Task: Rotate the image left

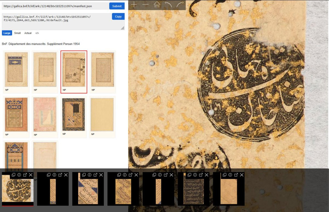Action: [x=168, y=5]
